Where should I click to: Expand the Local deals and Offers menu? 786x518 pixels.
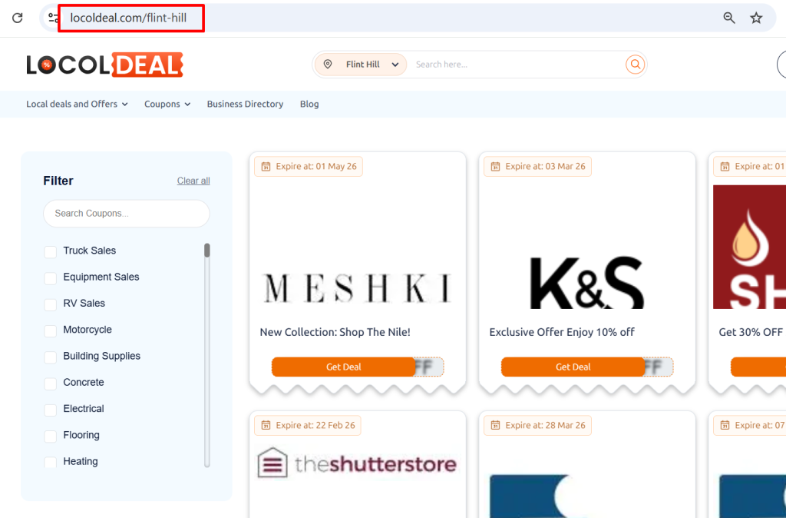tap(77, 104)
